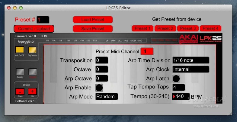Click the Transposition value field
The image size is (237, 122).
[102, 60]
